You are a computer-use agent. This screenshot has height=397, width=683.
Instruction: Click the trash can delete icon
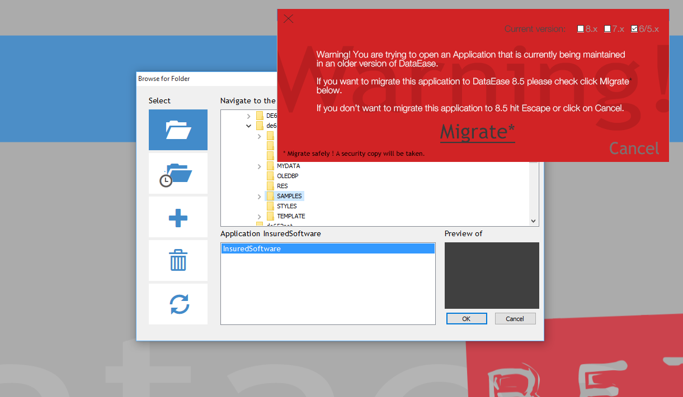(178, 261)
